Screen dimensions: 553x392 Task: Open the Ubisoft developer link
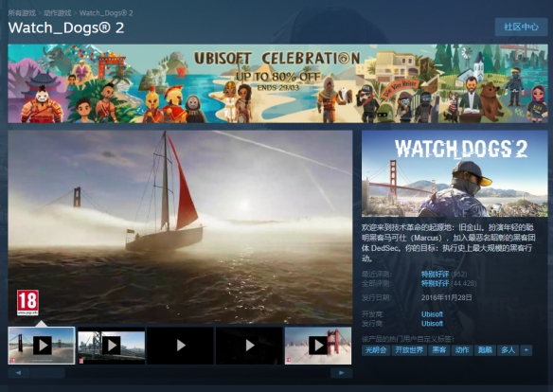click(x=432, y=314)
